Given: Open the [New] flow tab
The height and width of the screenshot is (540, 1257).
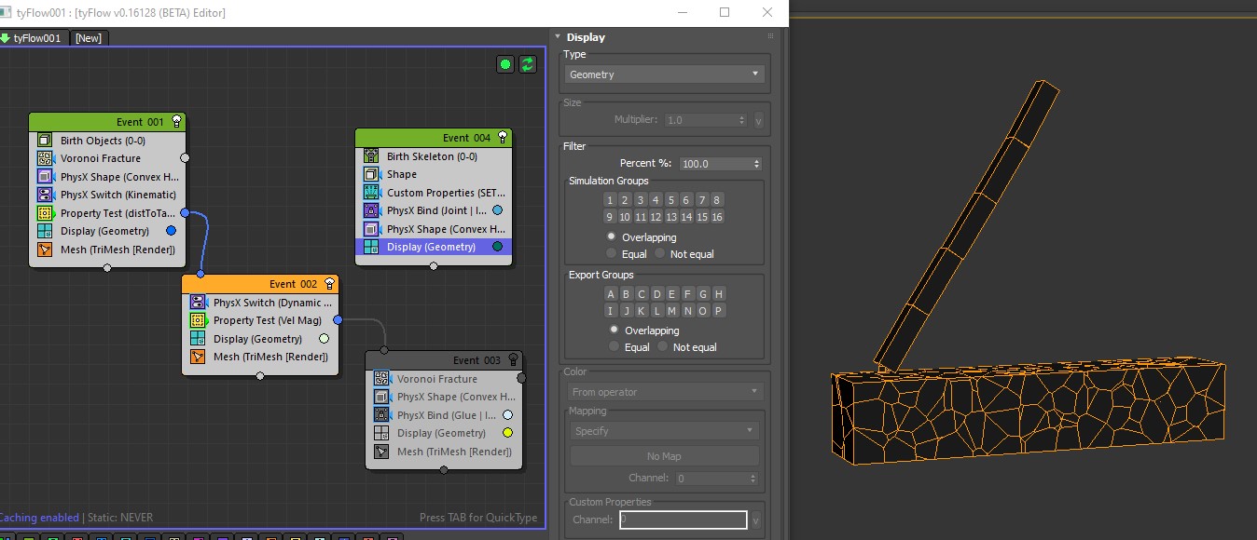Looking at the screenshot, I should [89, 38].
